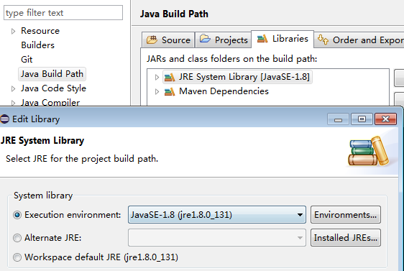This screenshot has height=271, width=404.
Task: Select Resource in the properties tree
Action: [x=40, y=31]
